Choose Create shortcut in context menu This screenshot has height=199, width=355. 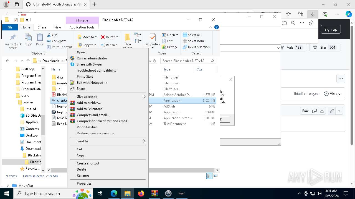coord(108,163)
